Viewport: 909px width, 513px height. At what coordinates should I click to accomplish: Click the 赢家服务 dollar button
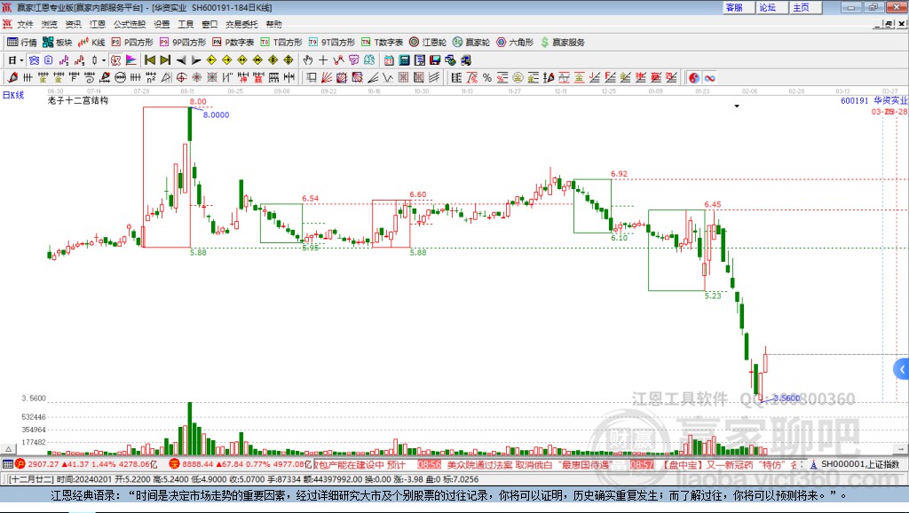click(563, 43)
